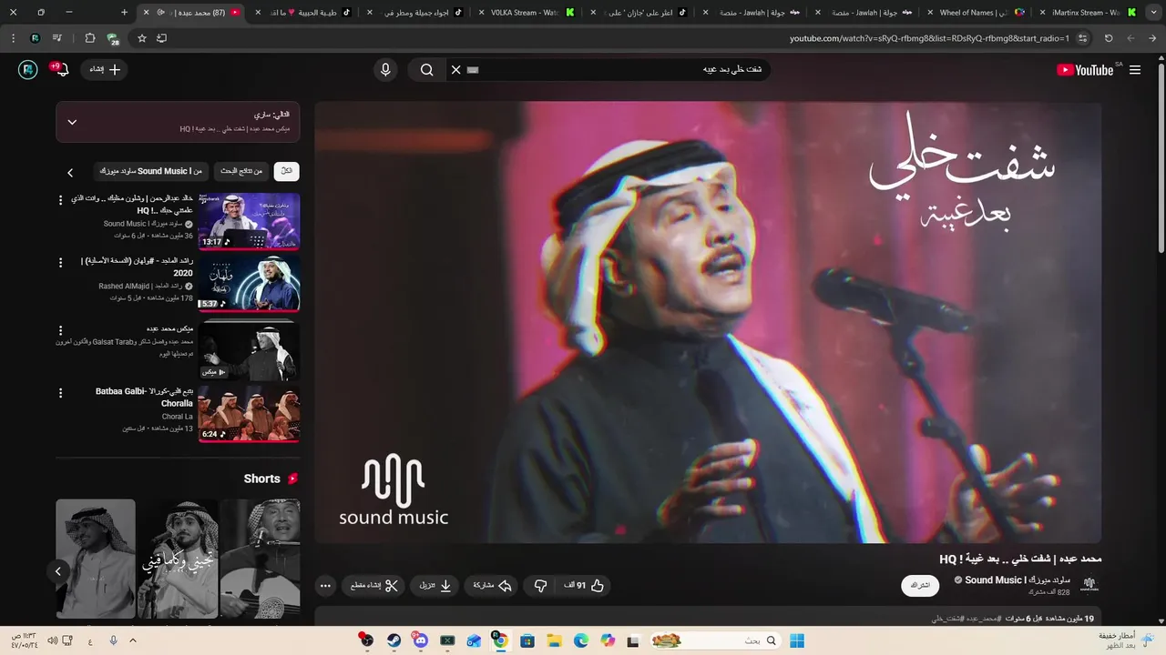Screen dimensions: 1166x655
Task: Open the Khalid Abdulrahman 13:17 video thumbnail
Action: (x=249, y=221)
